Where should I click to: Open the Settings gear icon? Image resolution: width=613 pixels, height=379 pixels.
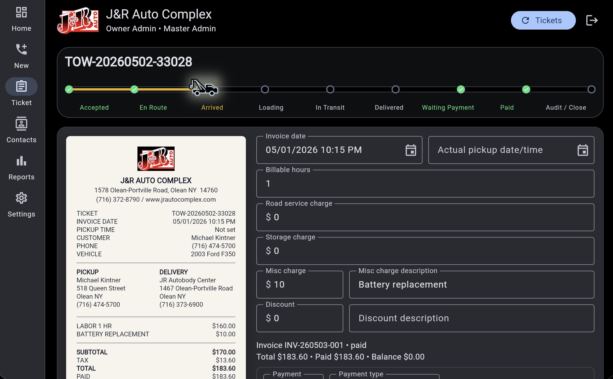coord(21,198)
